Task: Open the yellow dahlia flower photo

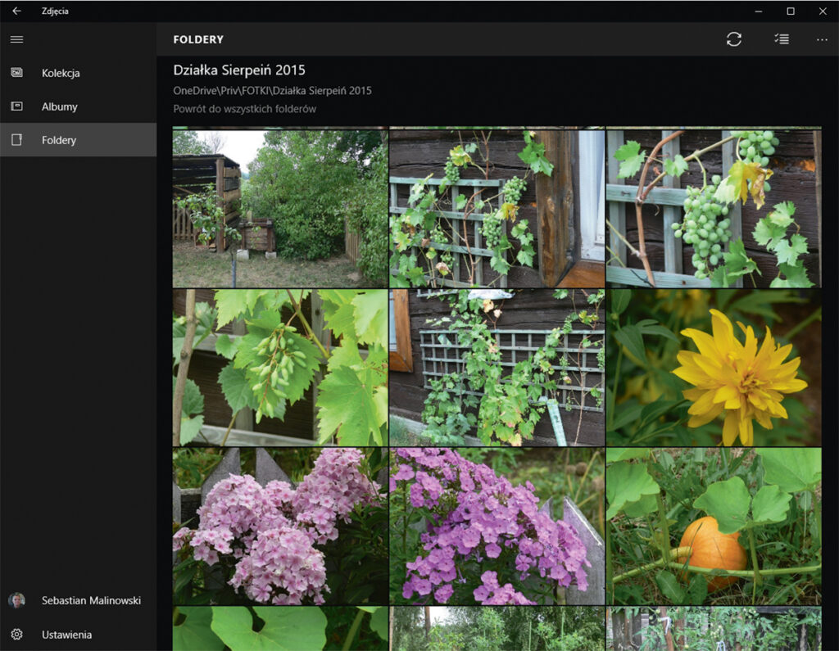Action: tap(713, 366)
